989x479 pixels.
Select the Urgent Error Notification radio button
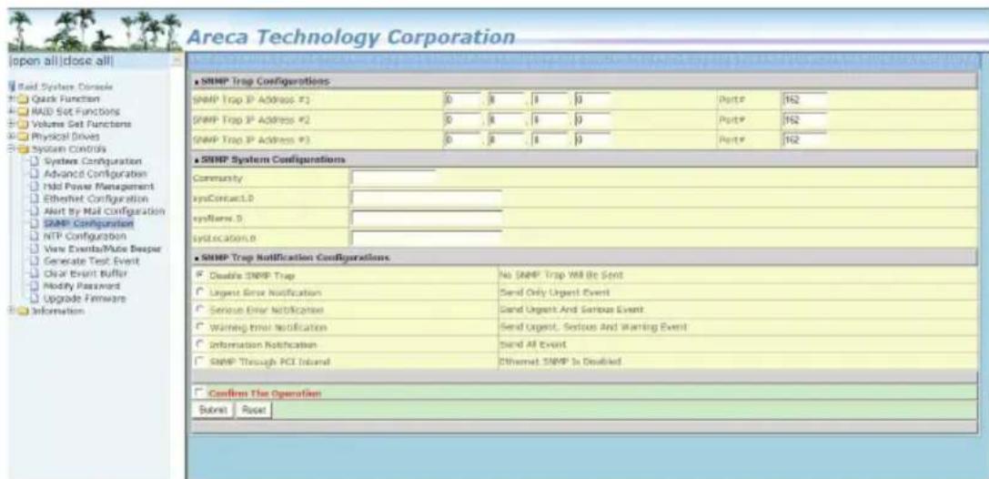(x=200, y=293)
